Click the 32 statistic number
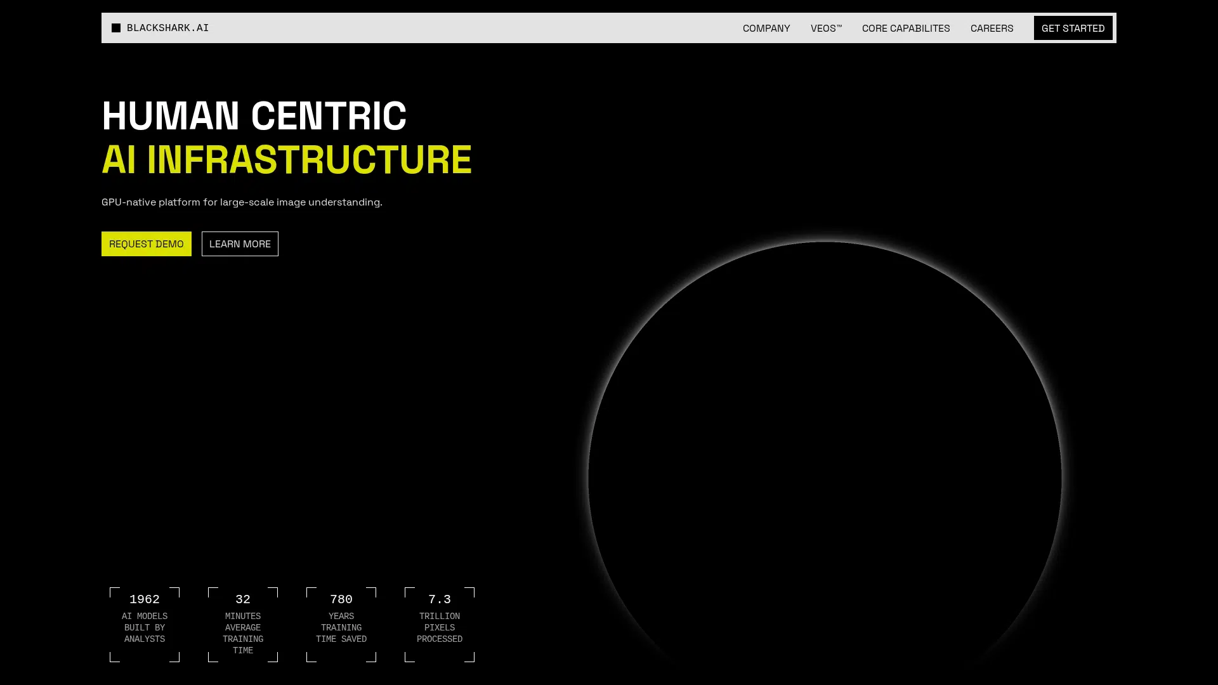1218x685 pixels. 243,599
